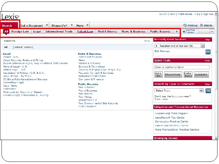Click the Switch Client link
The image size is (219, 164).
tap(167, 14)
